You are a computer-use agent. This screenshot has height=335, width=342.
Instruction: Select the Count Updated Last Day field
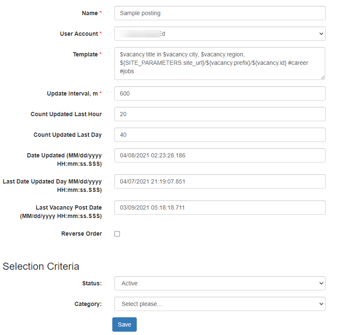[x=220, y=135]
